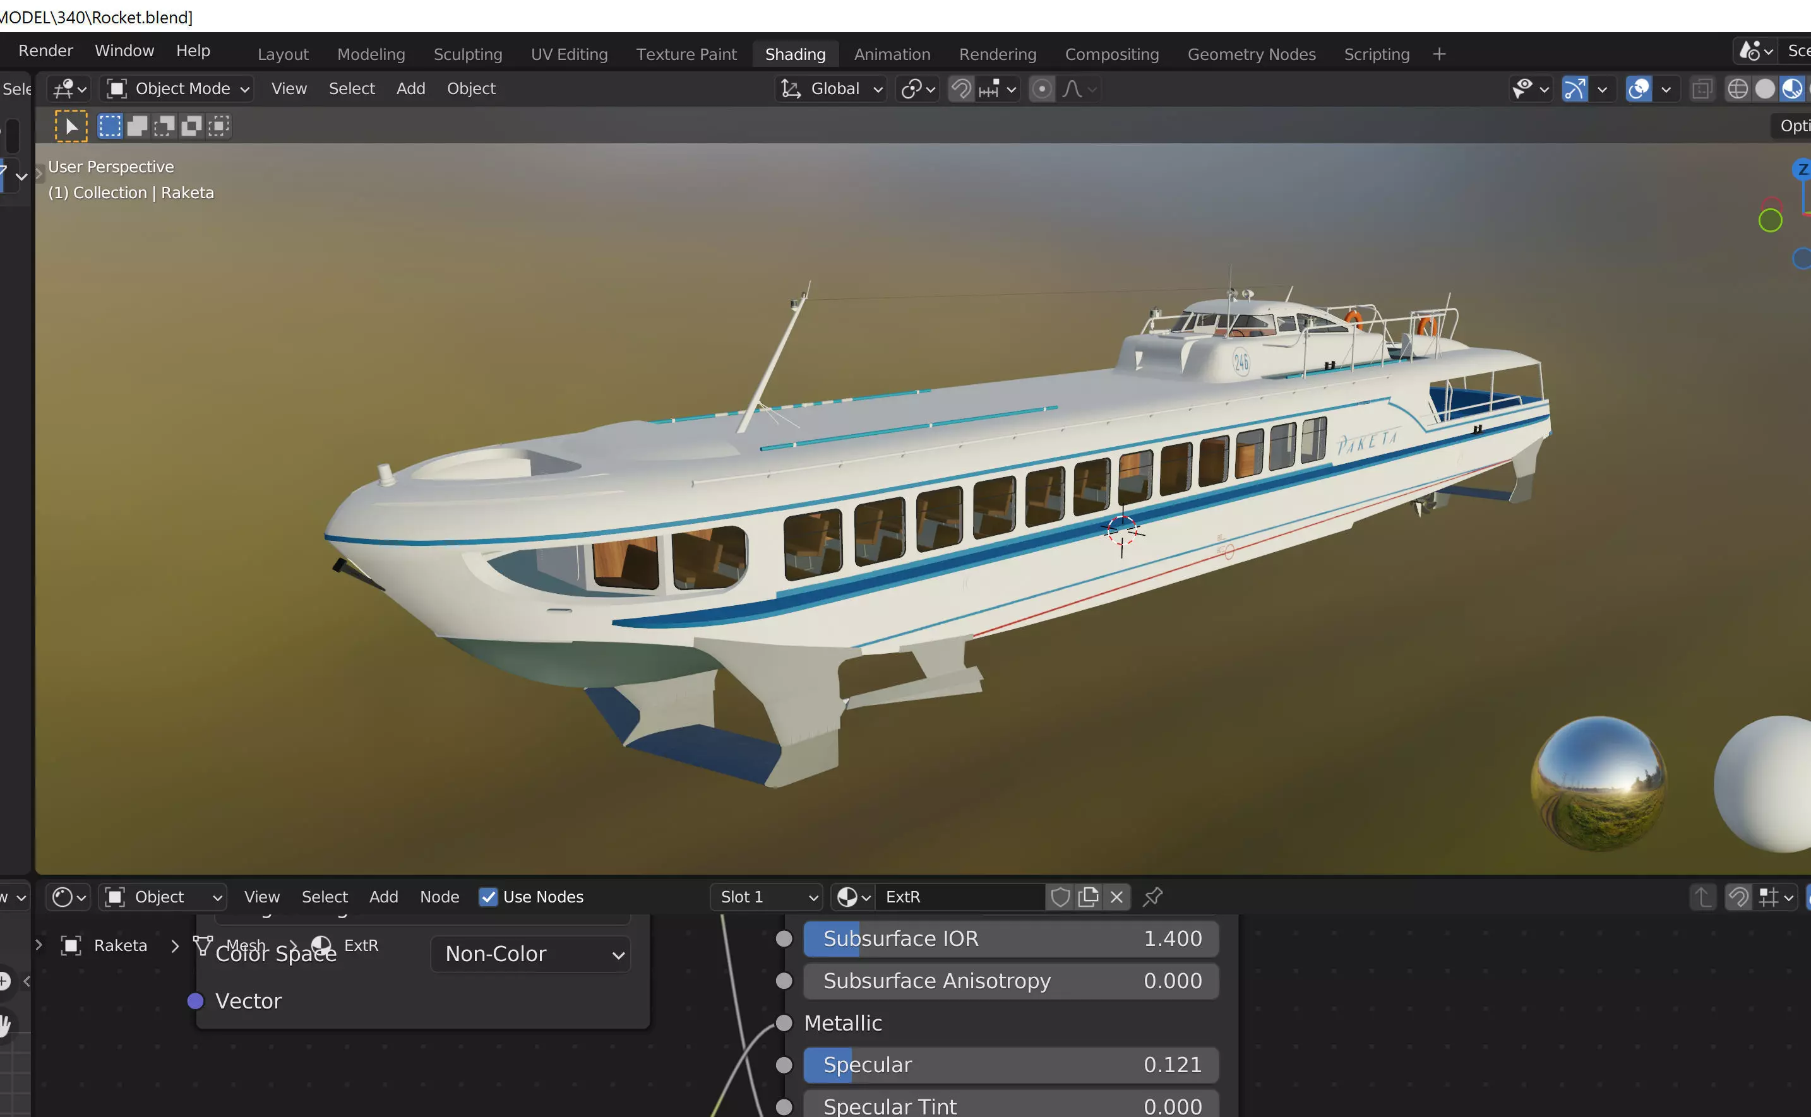
Task: Open node editor type menu
Action: tap(68, 897)
